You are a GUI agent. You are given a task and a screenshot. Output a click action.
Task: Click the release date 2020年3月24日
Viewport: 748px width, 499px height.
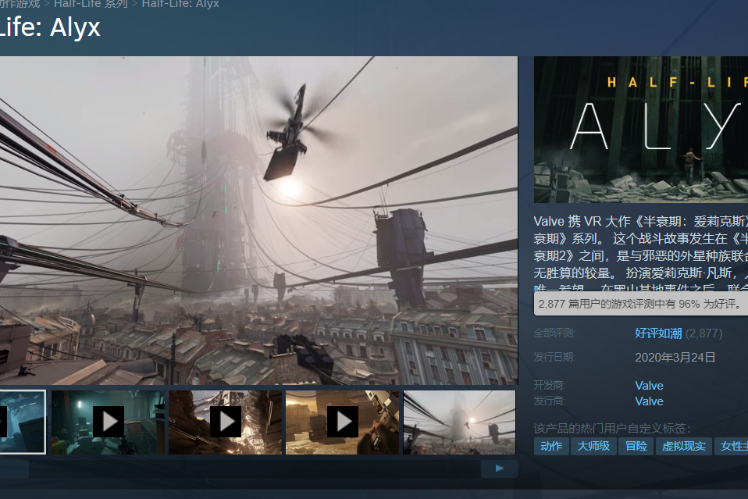point(675,358)
